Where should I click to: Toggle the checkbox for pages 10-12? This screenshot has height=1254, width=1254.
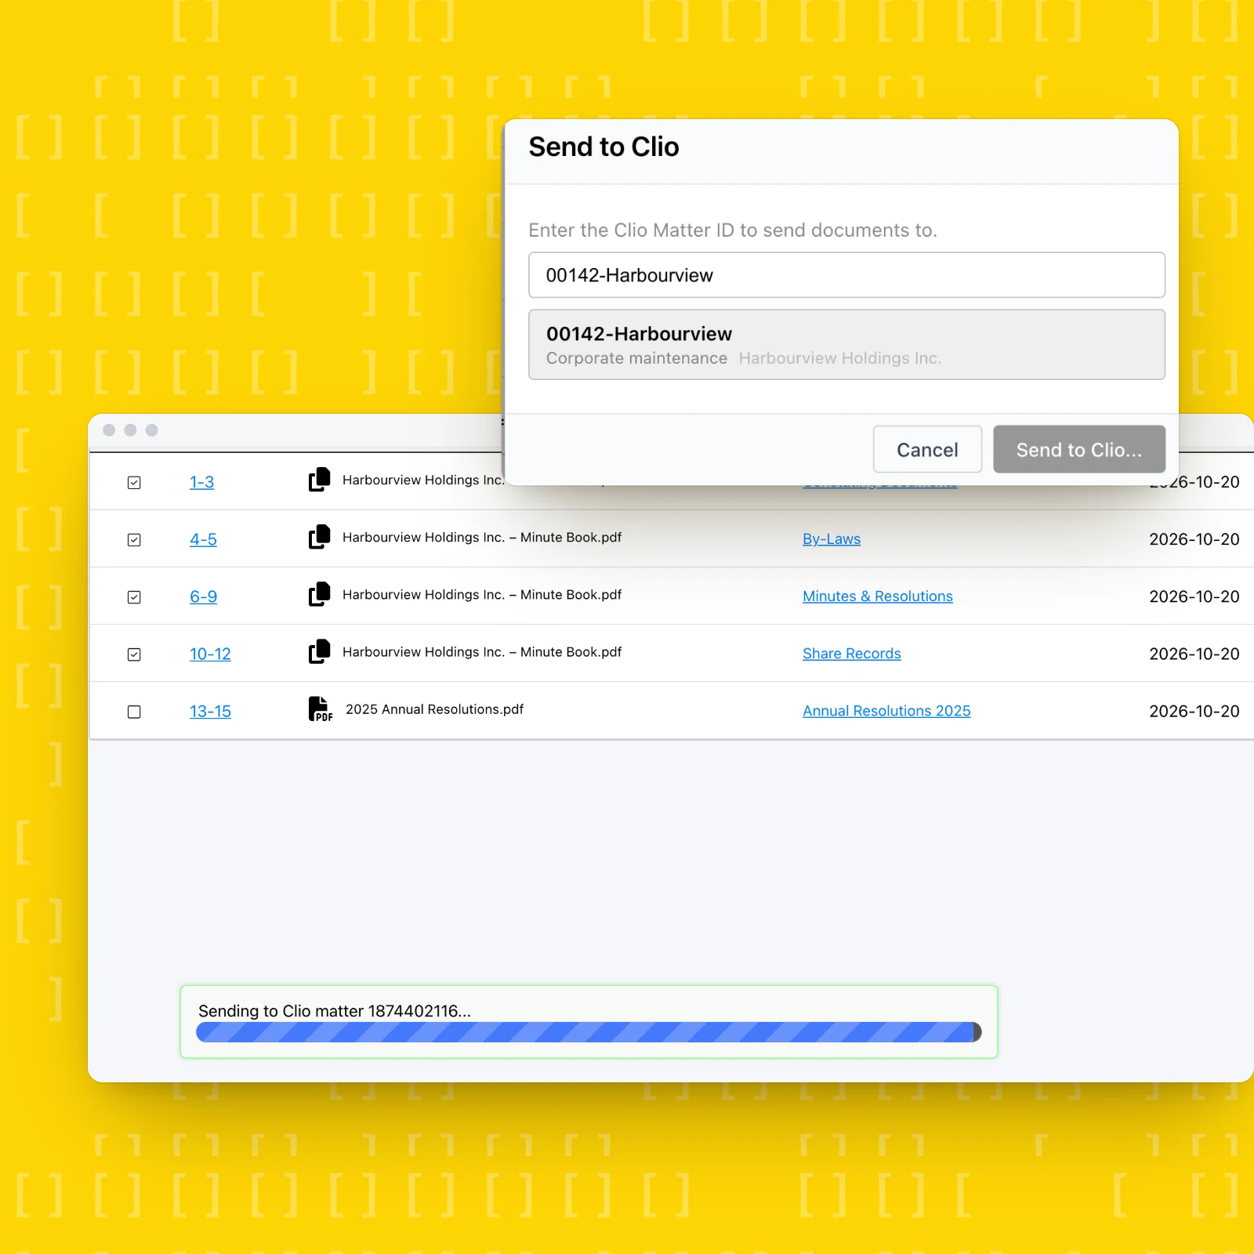tap(134, 654)
